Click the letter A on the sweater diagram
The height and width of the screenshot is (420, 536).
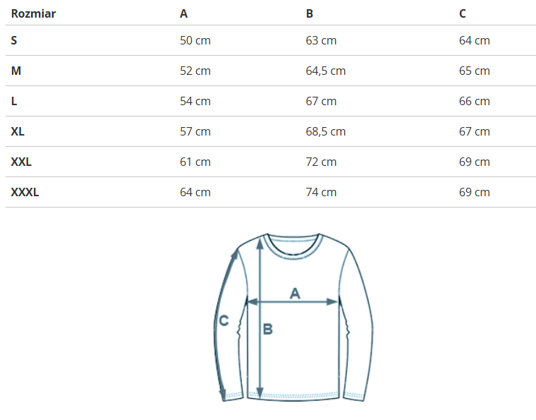(296, 293)
